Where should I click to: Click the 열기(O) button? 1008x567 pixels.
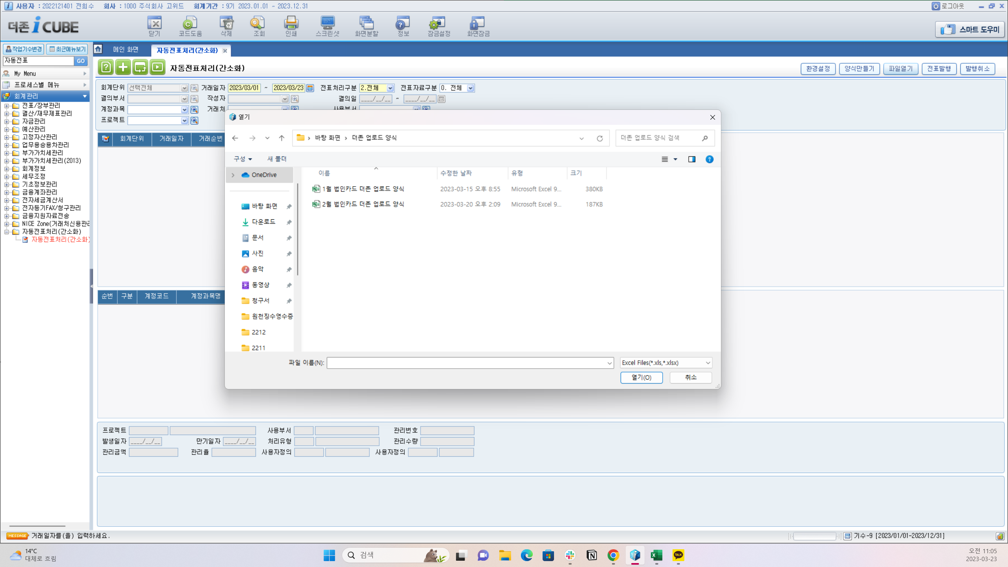click(x=641, y=377)
